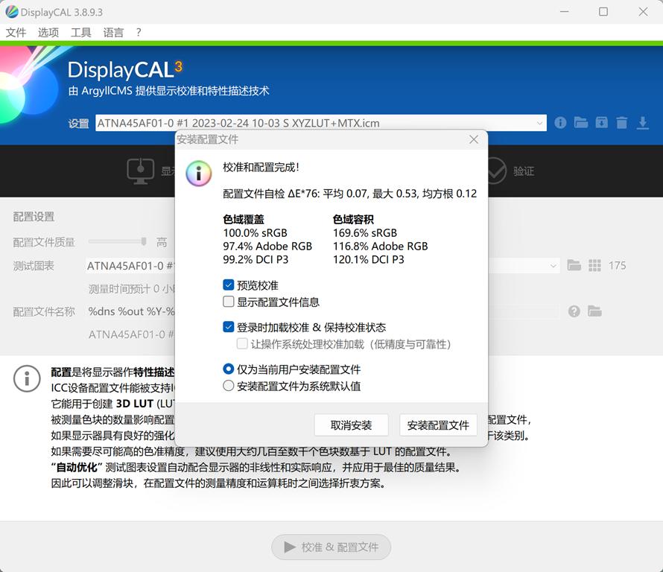The image size is (663, 572).
Task: Enable 显示配置文件信息 checkbox
Action: [229, 301]
